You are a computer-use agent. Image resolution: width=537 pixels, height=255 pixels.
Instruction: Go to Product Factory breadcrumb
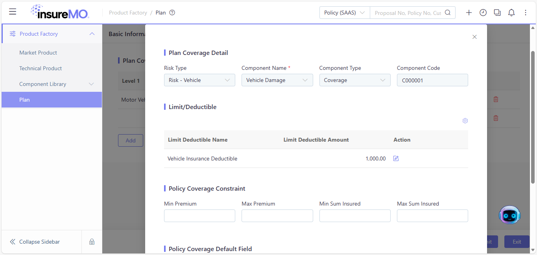[x=128, y=13]
